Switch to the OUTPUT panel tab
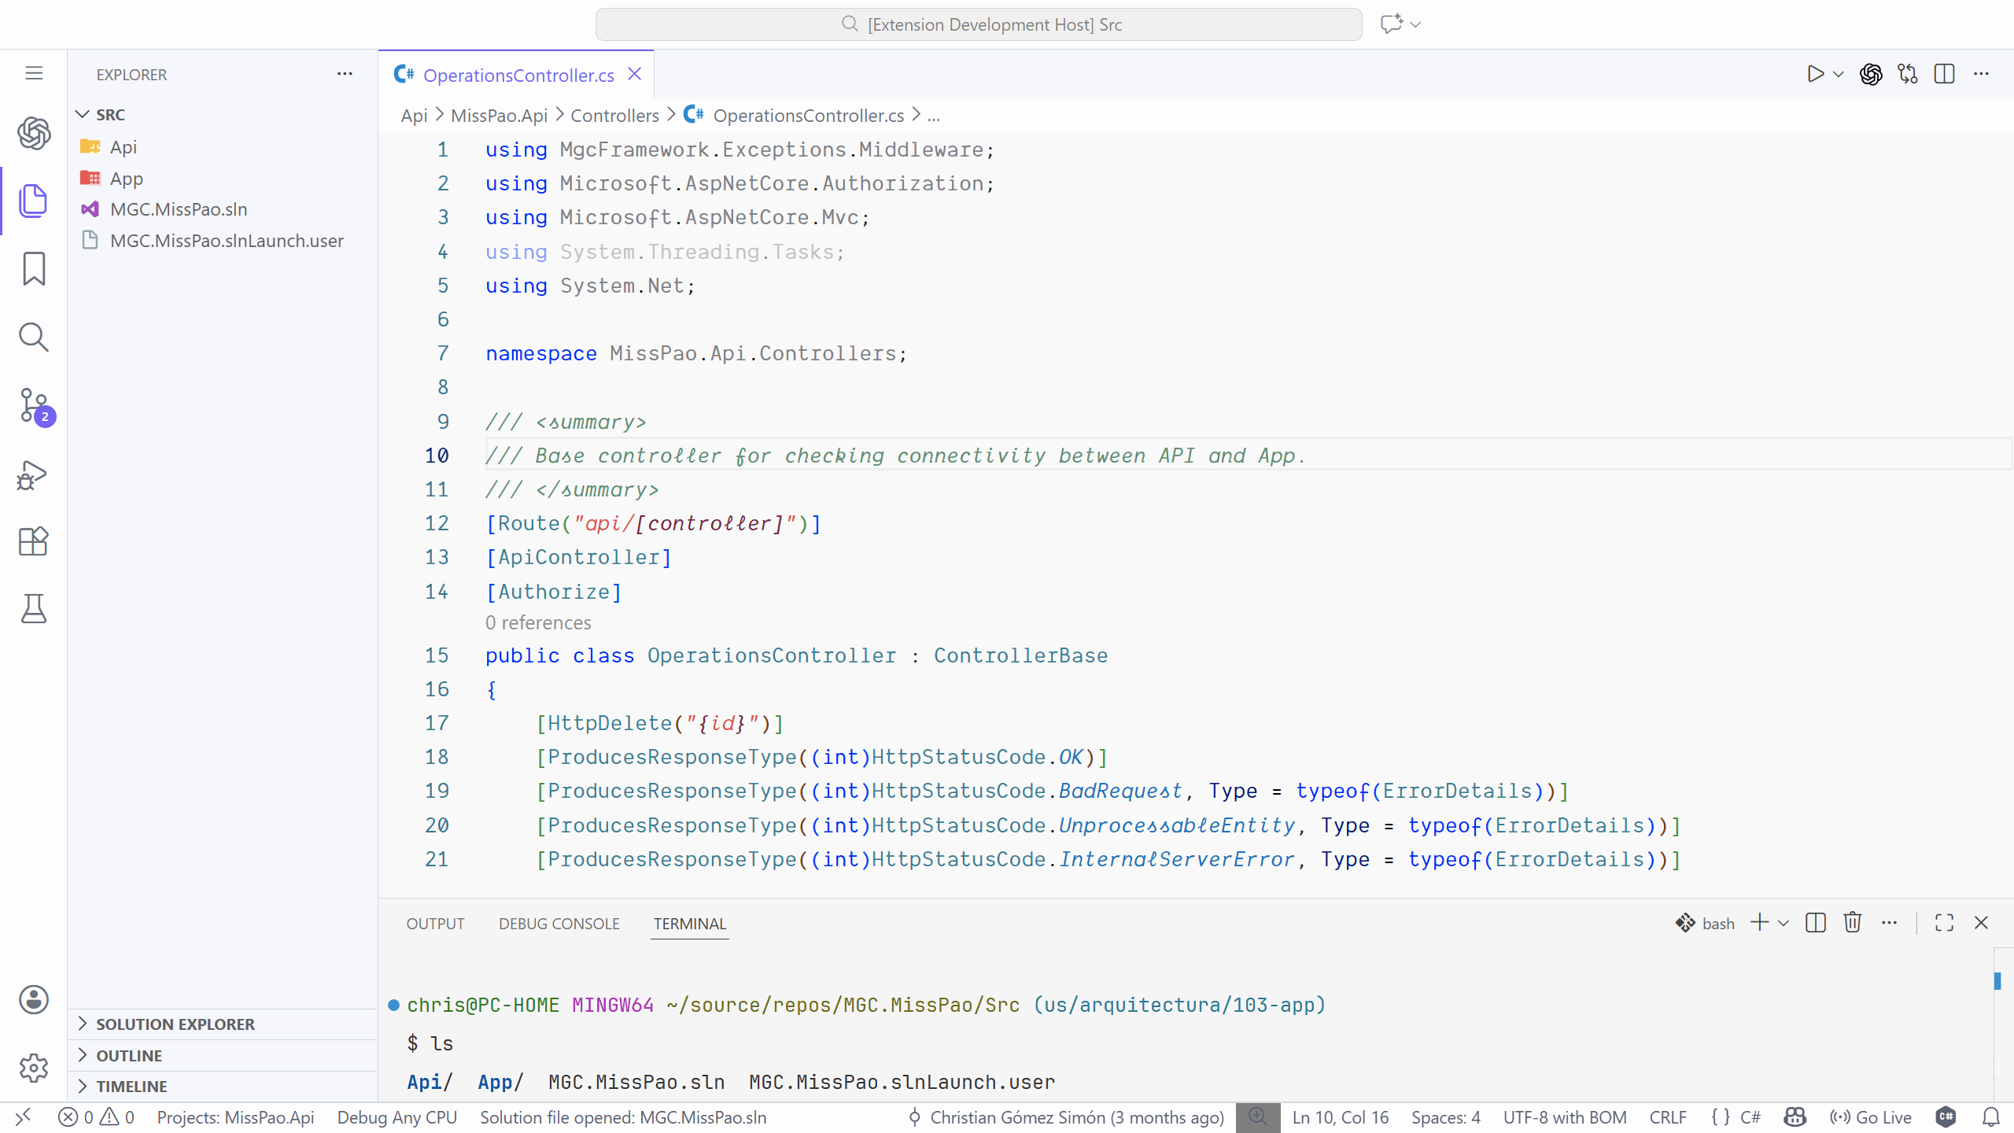2014x1133 pixels. [435, 924]
